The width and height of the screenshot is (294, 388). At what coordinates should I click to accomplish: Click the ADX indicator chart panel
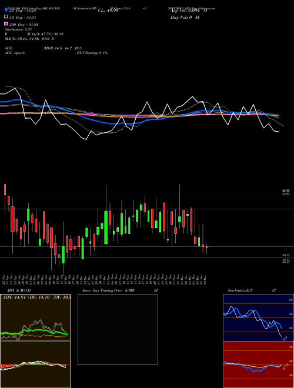click(35, 317)
